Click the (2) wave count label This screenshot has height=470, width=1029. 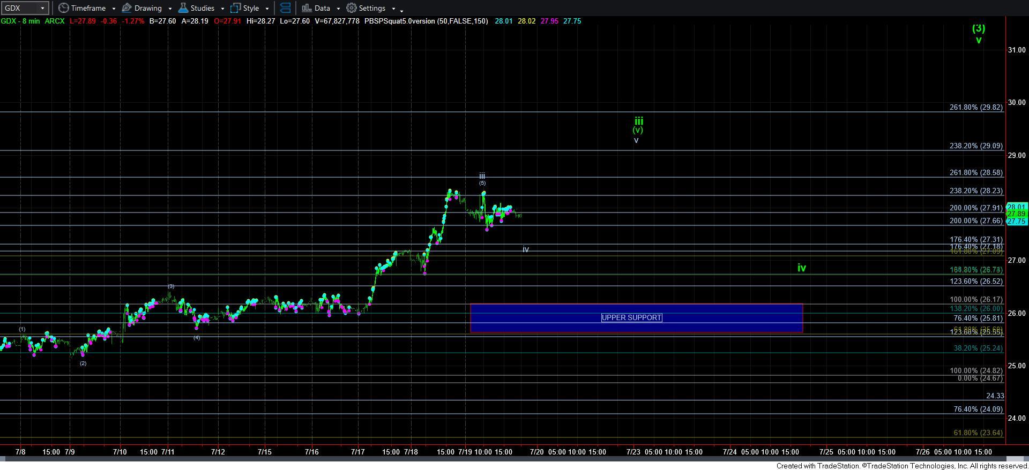pyautogui.click(x=83, y=363)
